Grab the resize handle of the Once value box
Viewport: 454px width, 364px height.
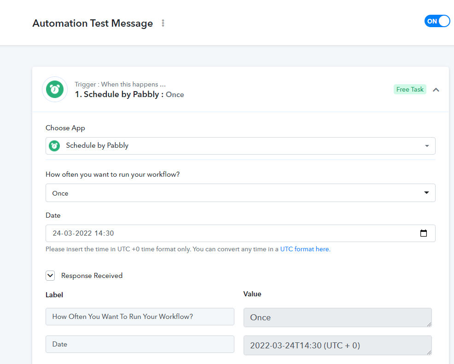[x=429, y=324]
